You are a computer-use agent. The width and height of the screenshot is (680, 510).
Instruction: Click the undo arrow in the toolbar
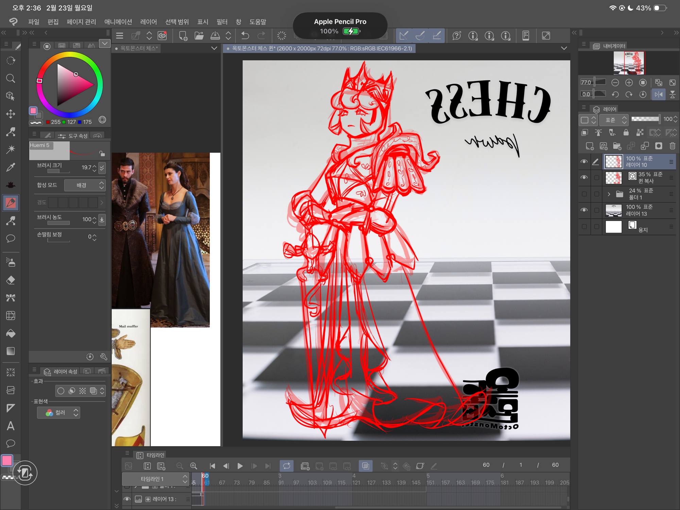point(245,36)
